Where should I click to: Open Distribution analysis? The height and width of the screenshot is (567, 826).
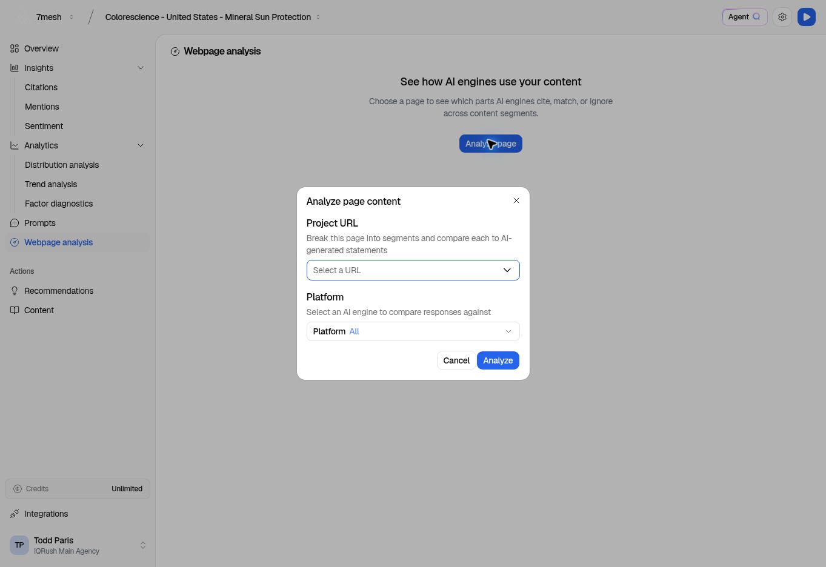tap(62, 165)
